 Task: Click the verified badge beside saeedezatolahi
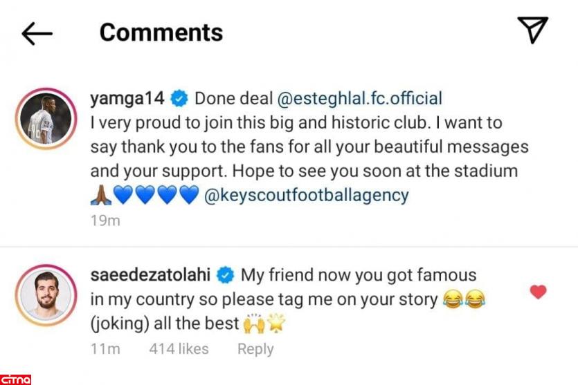[x=226, y=276]
